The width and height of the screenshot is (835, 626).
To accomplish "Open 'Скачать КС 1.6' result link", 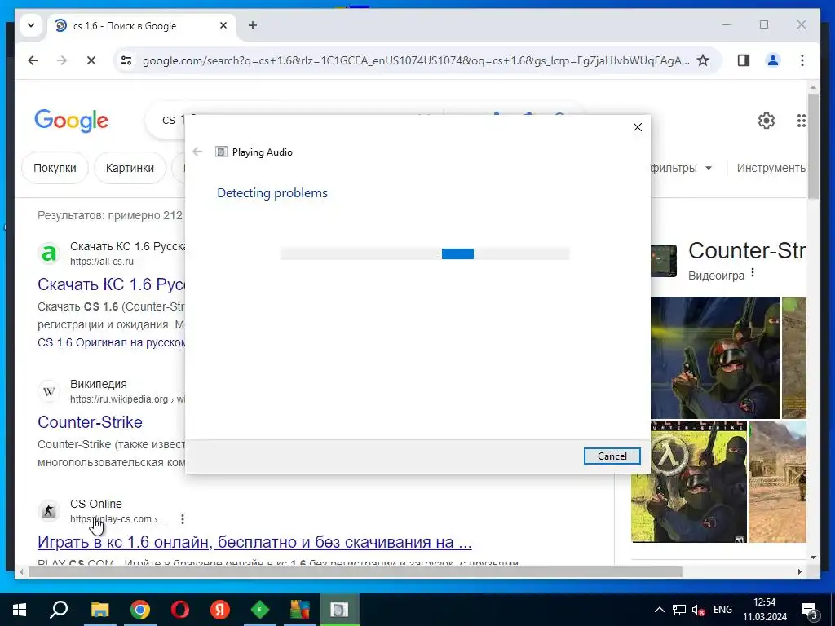I will pos(111,284).
